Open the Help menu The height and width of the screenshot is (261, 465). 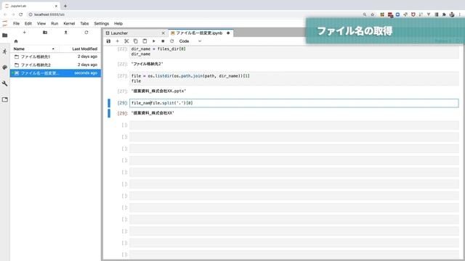coord(118,23)
